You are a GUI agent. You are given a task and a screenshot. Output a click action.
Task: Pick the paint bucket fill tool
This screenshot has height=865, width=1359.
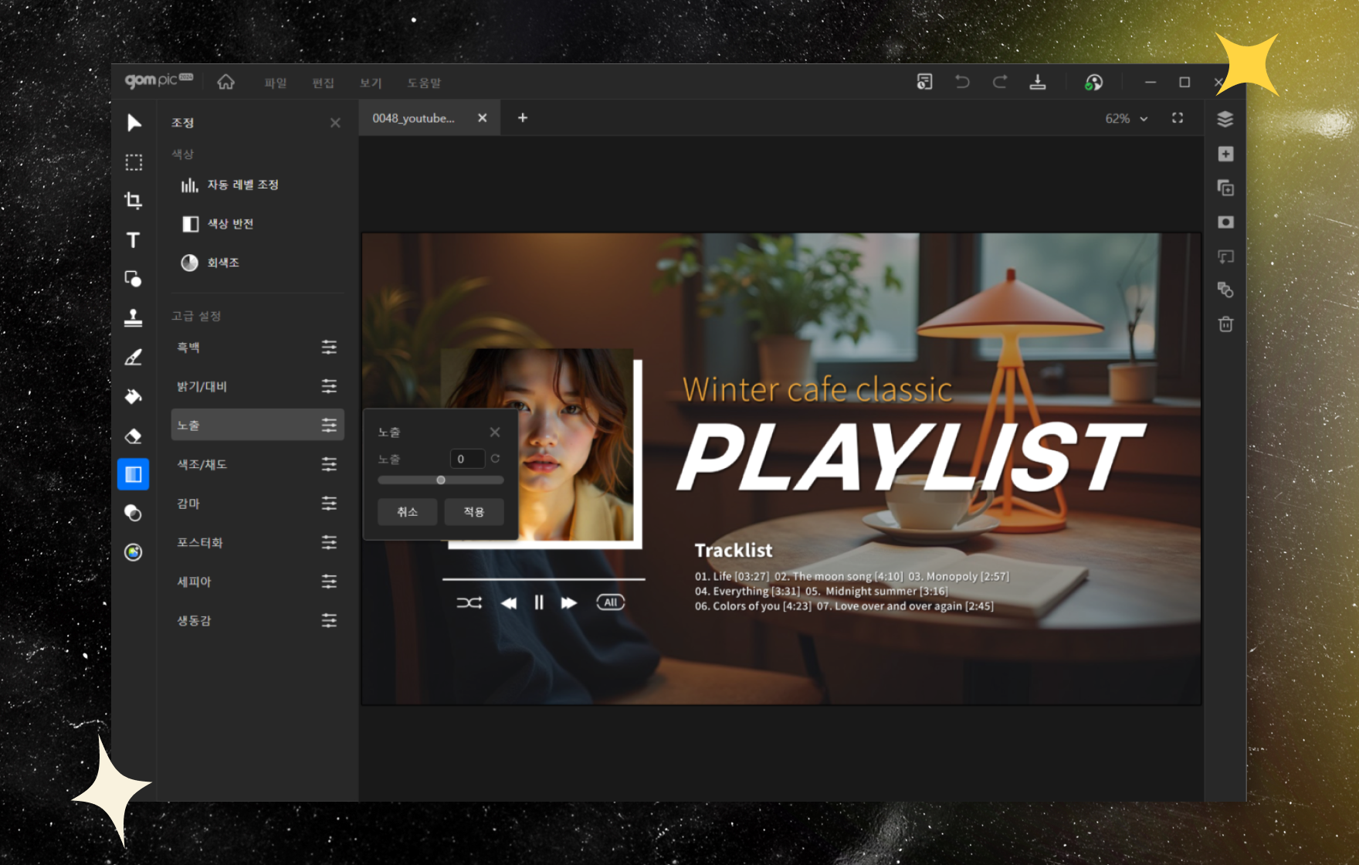(133, 397)
